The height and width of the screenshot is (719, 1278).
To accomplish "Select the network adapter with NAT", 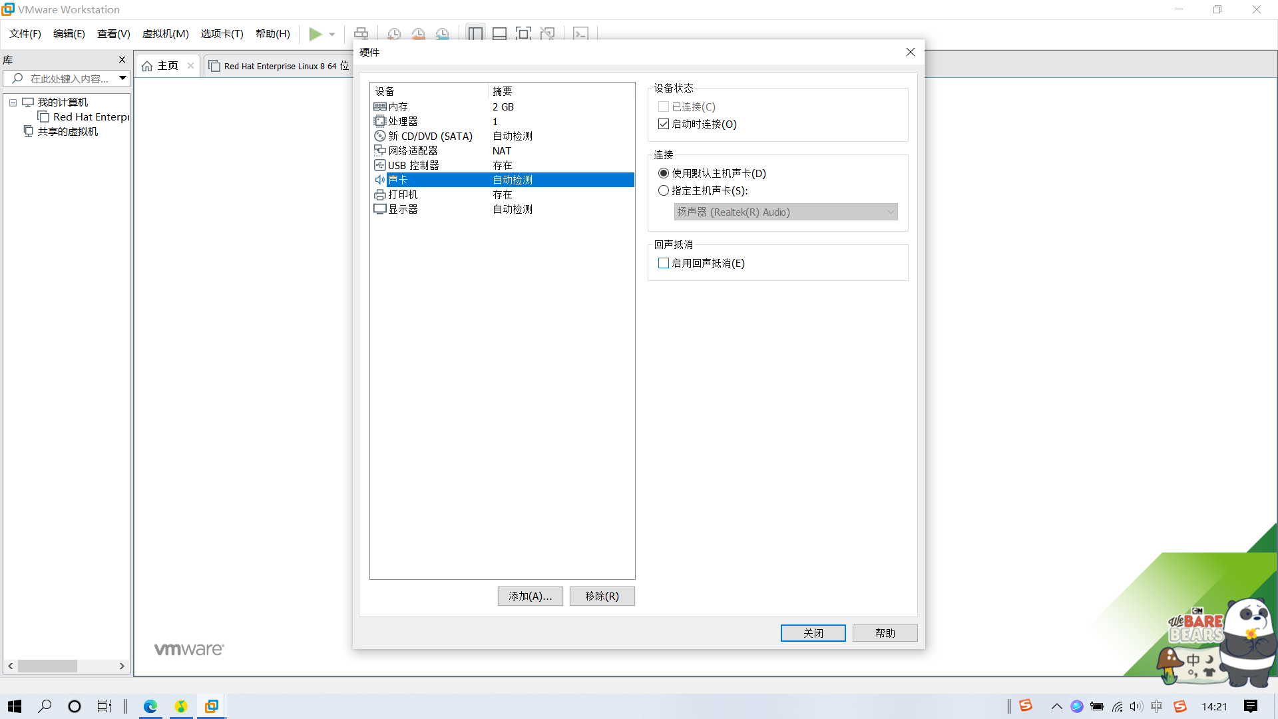I will tap(413, 150).
